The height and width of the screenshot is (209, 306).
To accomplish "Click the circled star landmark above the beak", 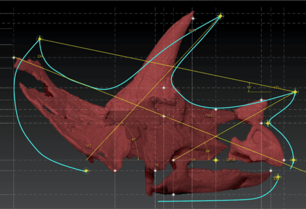I will [268, 123].
